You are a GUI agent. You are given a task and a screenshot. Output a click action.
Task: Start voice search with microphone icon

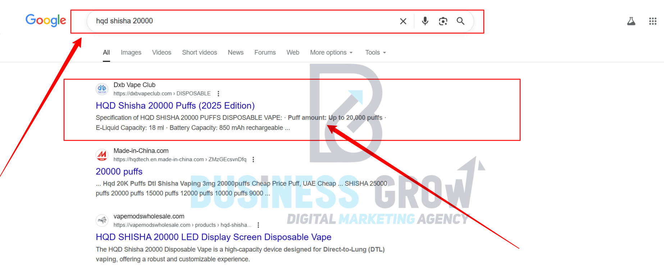[x=425, y=21]
